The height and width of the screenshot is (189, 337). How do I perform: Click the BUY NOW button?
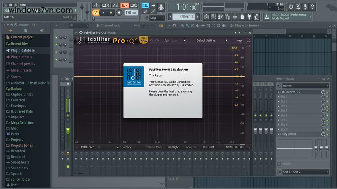coord(144,40)
